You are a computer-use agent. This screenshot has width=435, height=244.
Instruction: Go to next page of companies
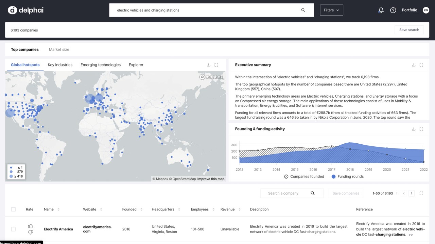point(412,194)
